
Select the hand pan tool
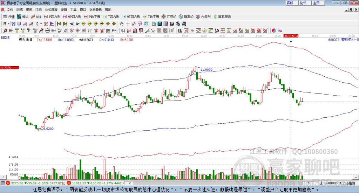122,24
